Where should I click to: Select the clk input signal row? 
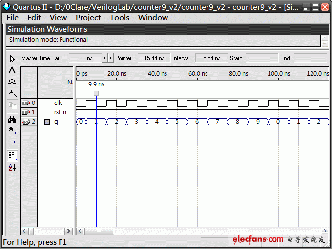tap(58, 103)
